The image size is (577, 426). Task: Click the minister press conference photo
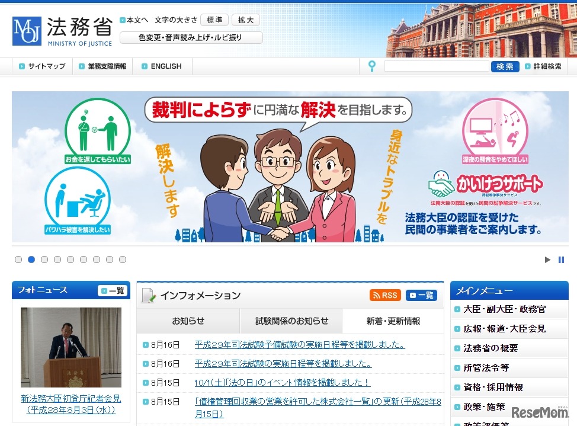tap(70, 348)
